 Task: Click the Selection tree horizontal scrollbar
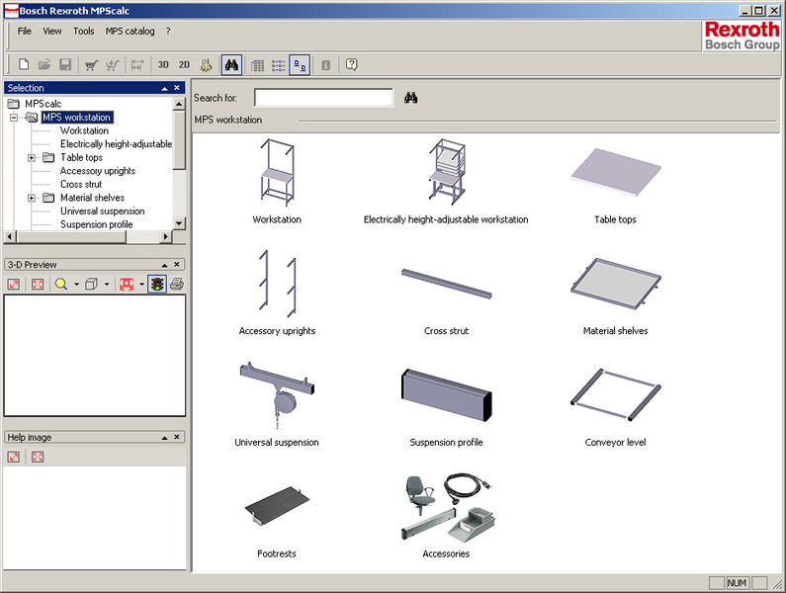pos(89,237)
